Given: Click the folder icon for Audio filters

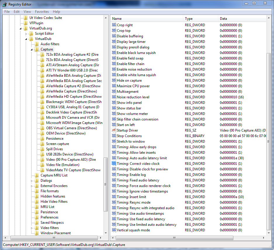Looking at the screenshot, I should (x=37, y=44).
